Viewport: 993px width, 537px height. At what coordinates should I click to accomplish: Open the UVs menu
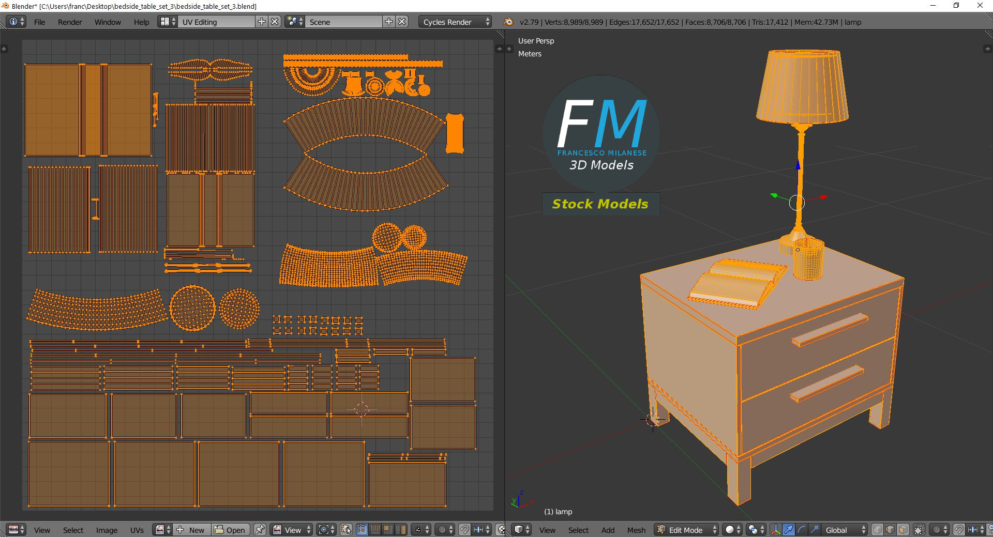(137, 530)
